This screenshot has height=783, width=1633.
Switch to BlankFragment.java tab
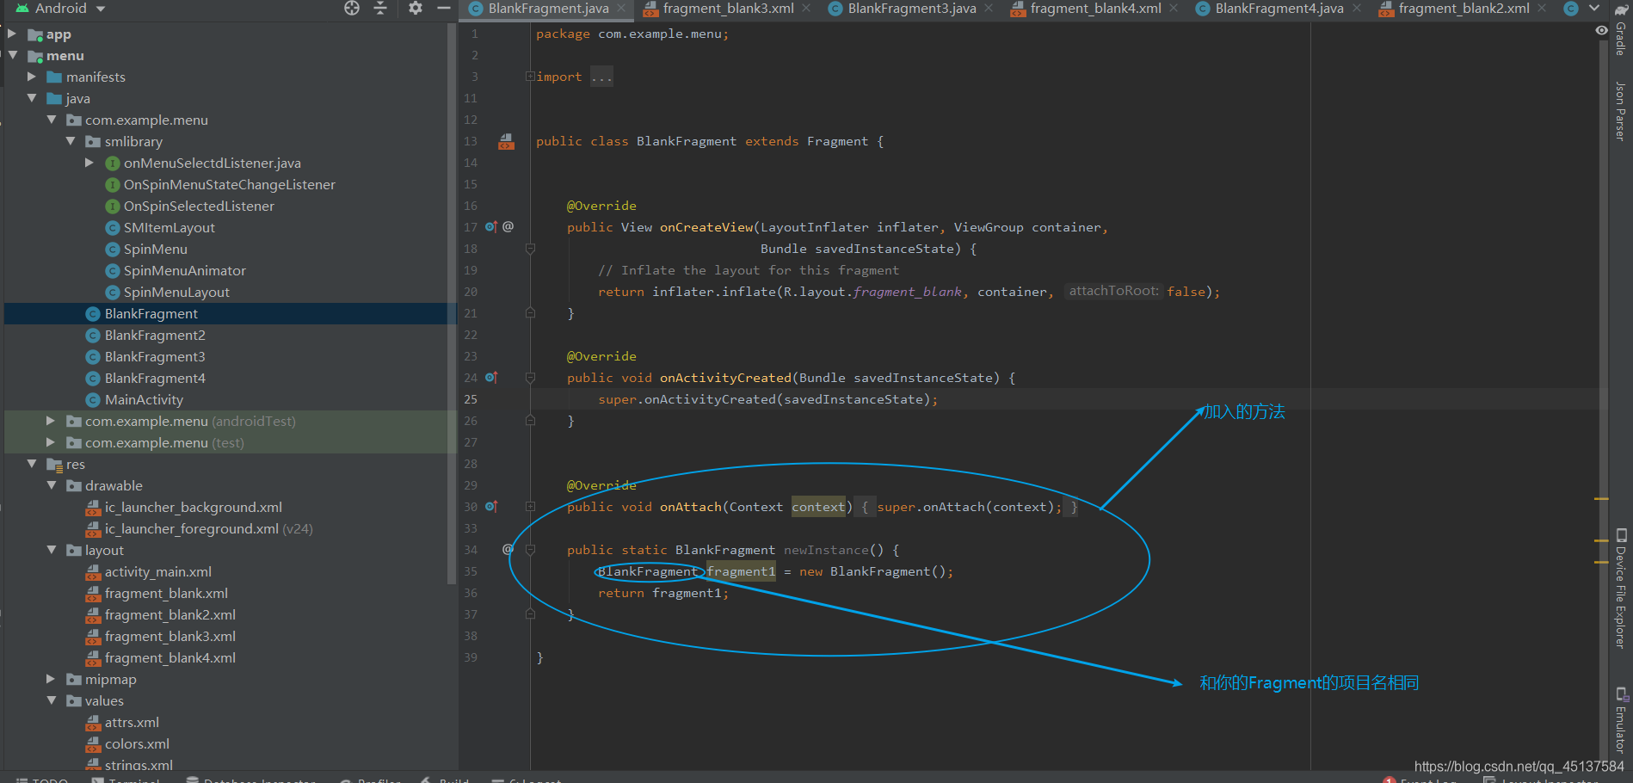click(548, 9)
